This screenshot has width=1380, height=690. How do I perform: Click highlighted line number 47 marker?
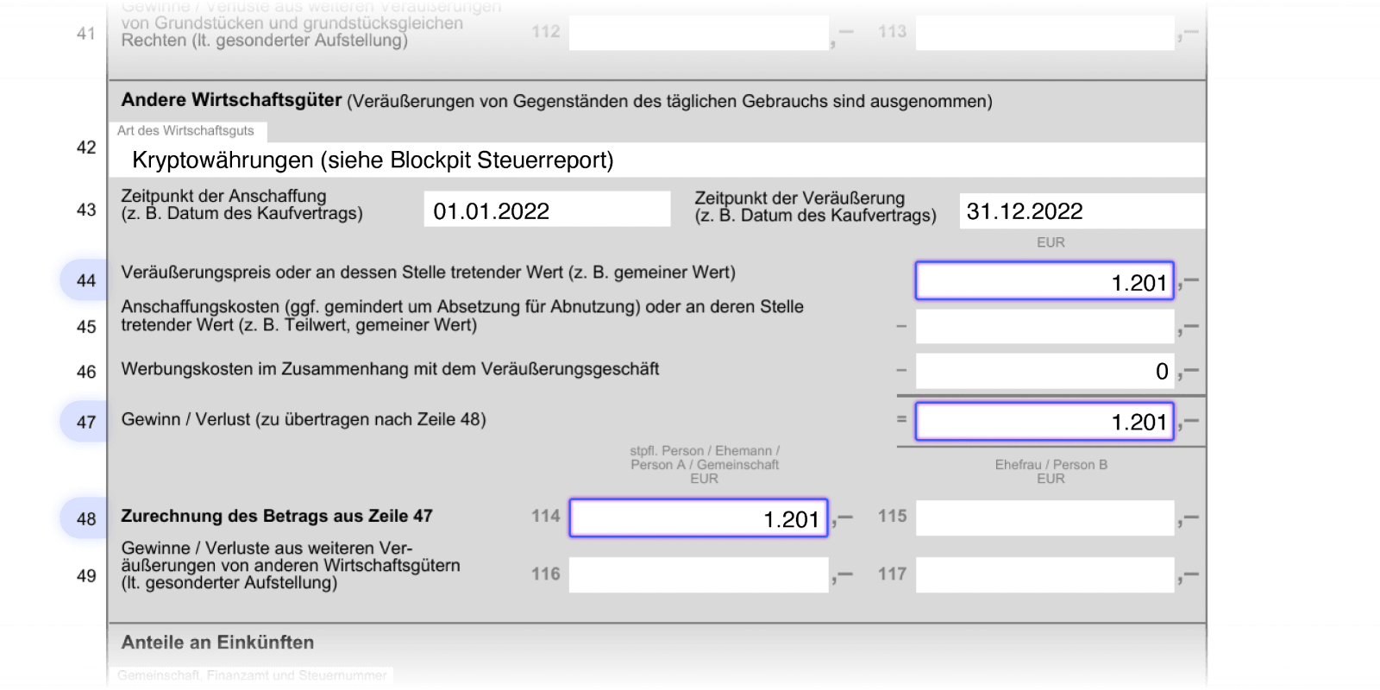pos(85,422)
